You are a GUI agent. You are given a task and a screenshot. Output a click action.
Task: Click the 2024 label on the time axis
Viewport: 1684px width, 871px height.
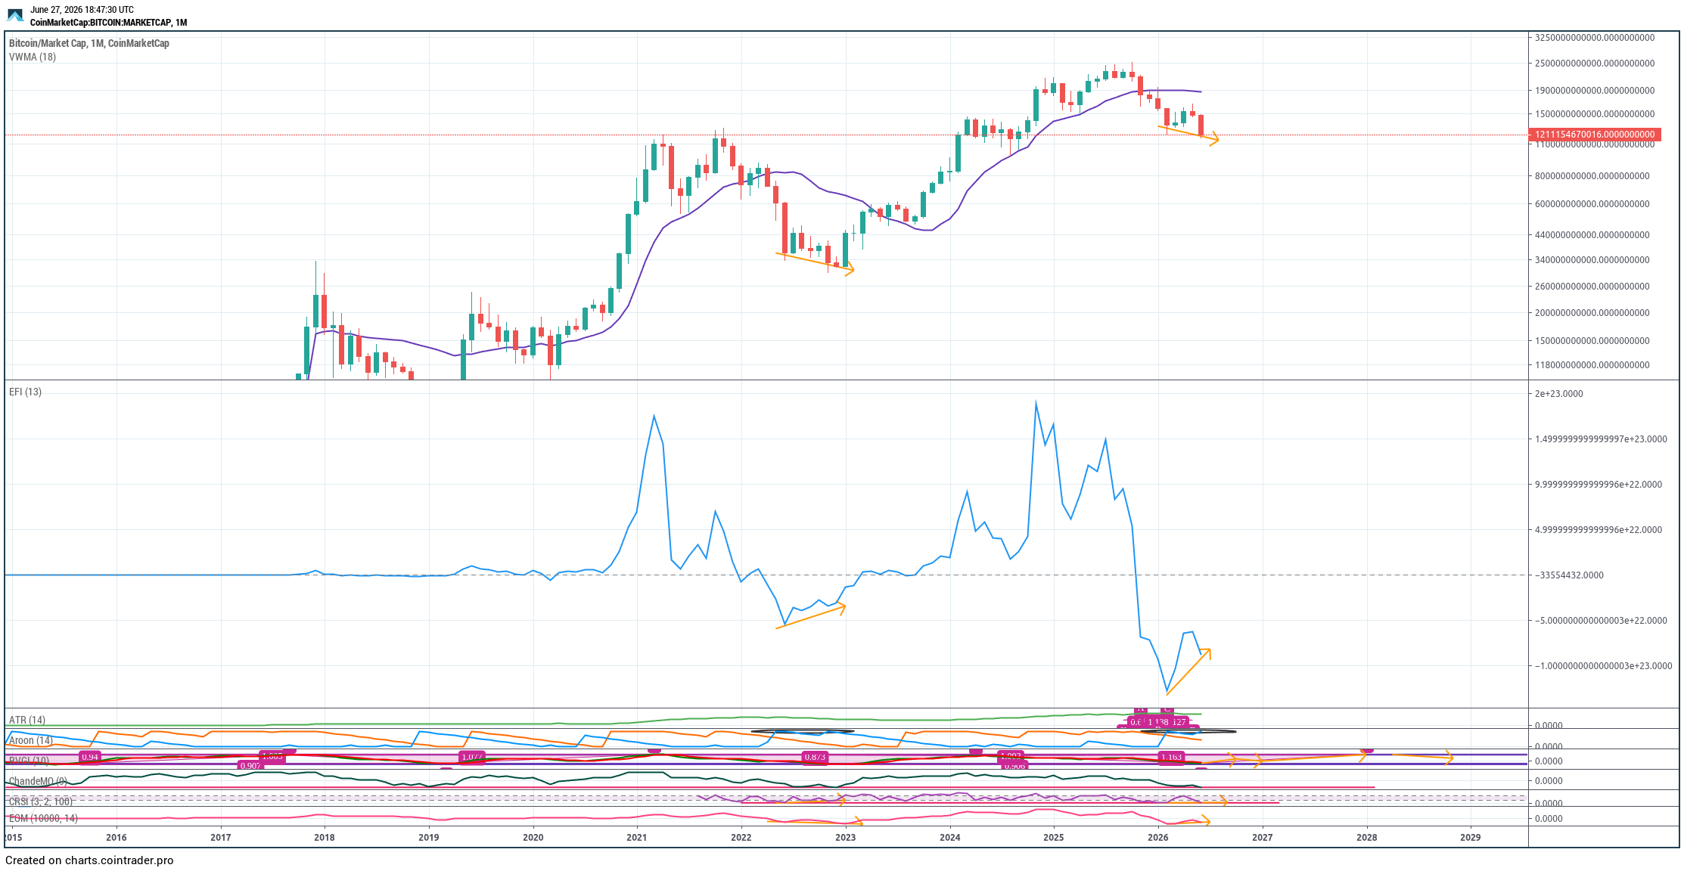pos(950,837)
